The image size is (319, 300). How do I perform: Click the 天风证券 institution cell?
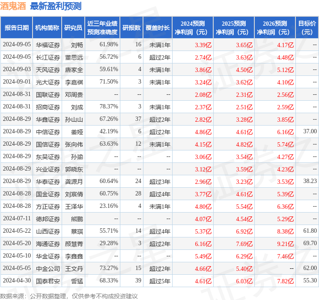tap(48, 70)
